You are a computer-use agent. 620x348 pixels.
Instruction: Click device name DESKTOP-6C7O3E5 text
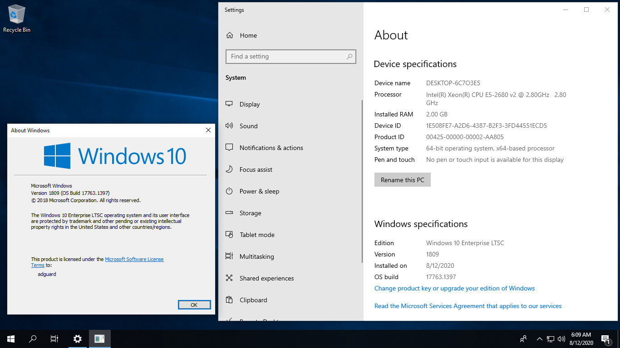453,83
